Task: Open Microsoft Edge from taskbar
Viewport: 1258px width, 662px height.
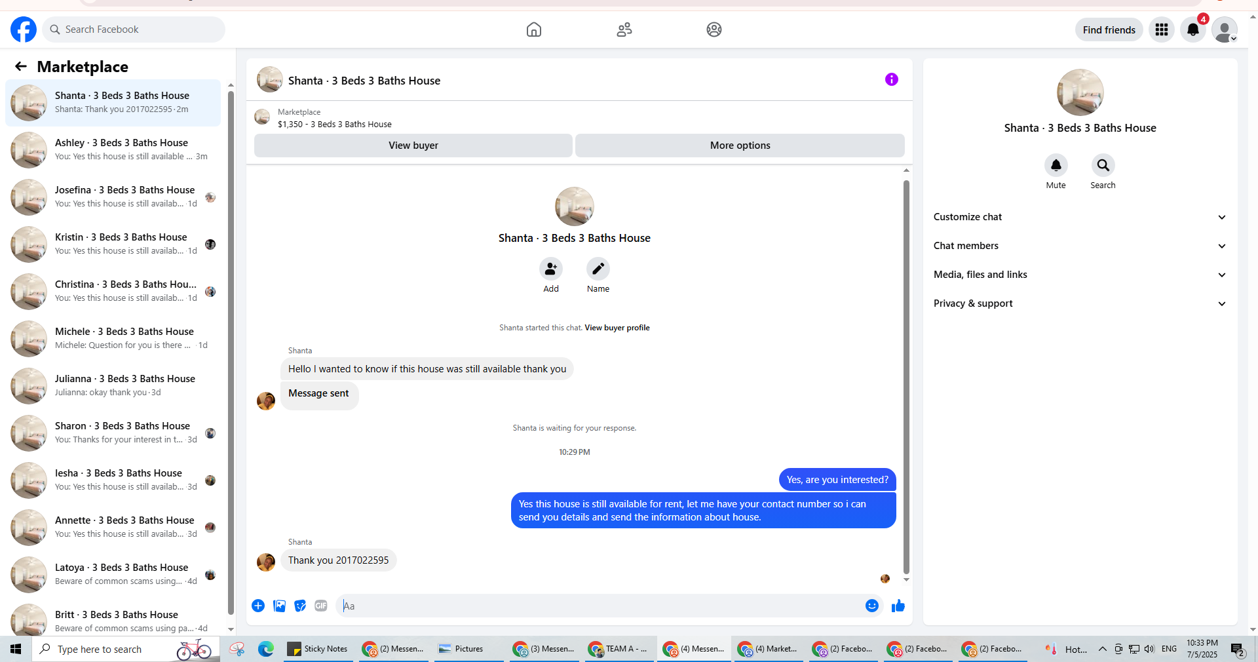Action: click(265, 649)
